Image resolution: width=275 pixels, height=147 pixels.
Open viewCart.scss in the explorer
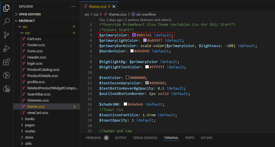(47, 113)
